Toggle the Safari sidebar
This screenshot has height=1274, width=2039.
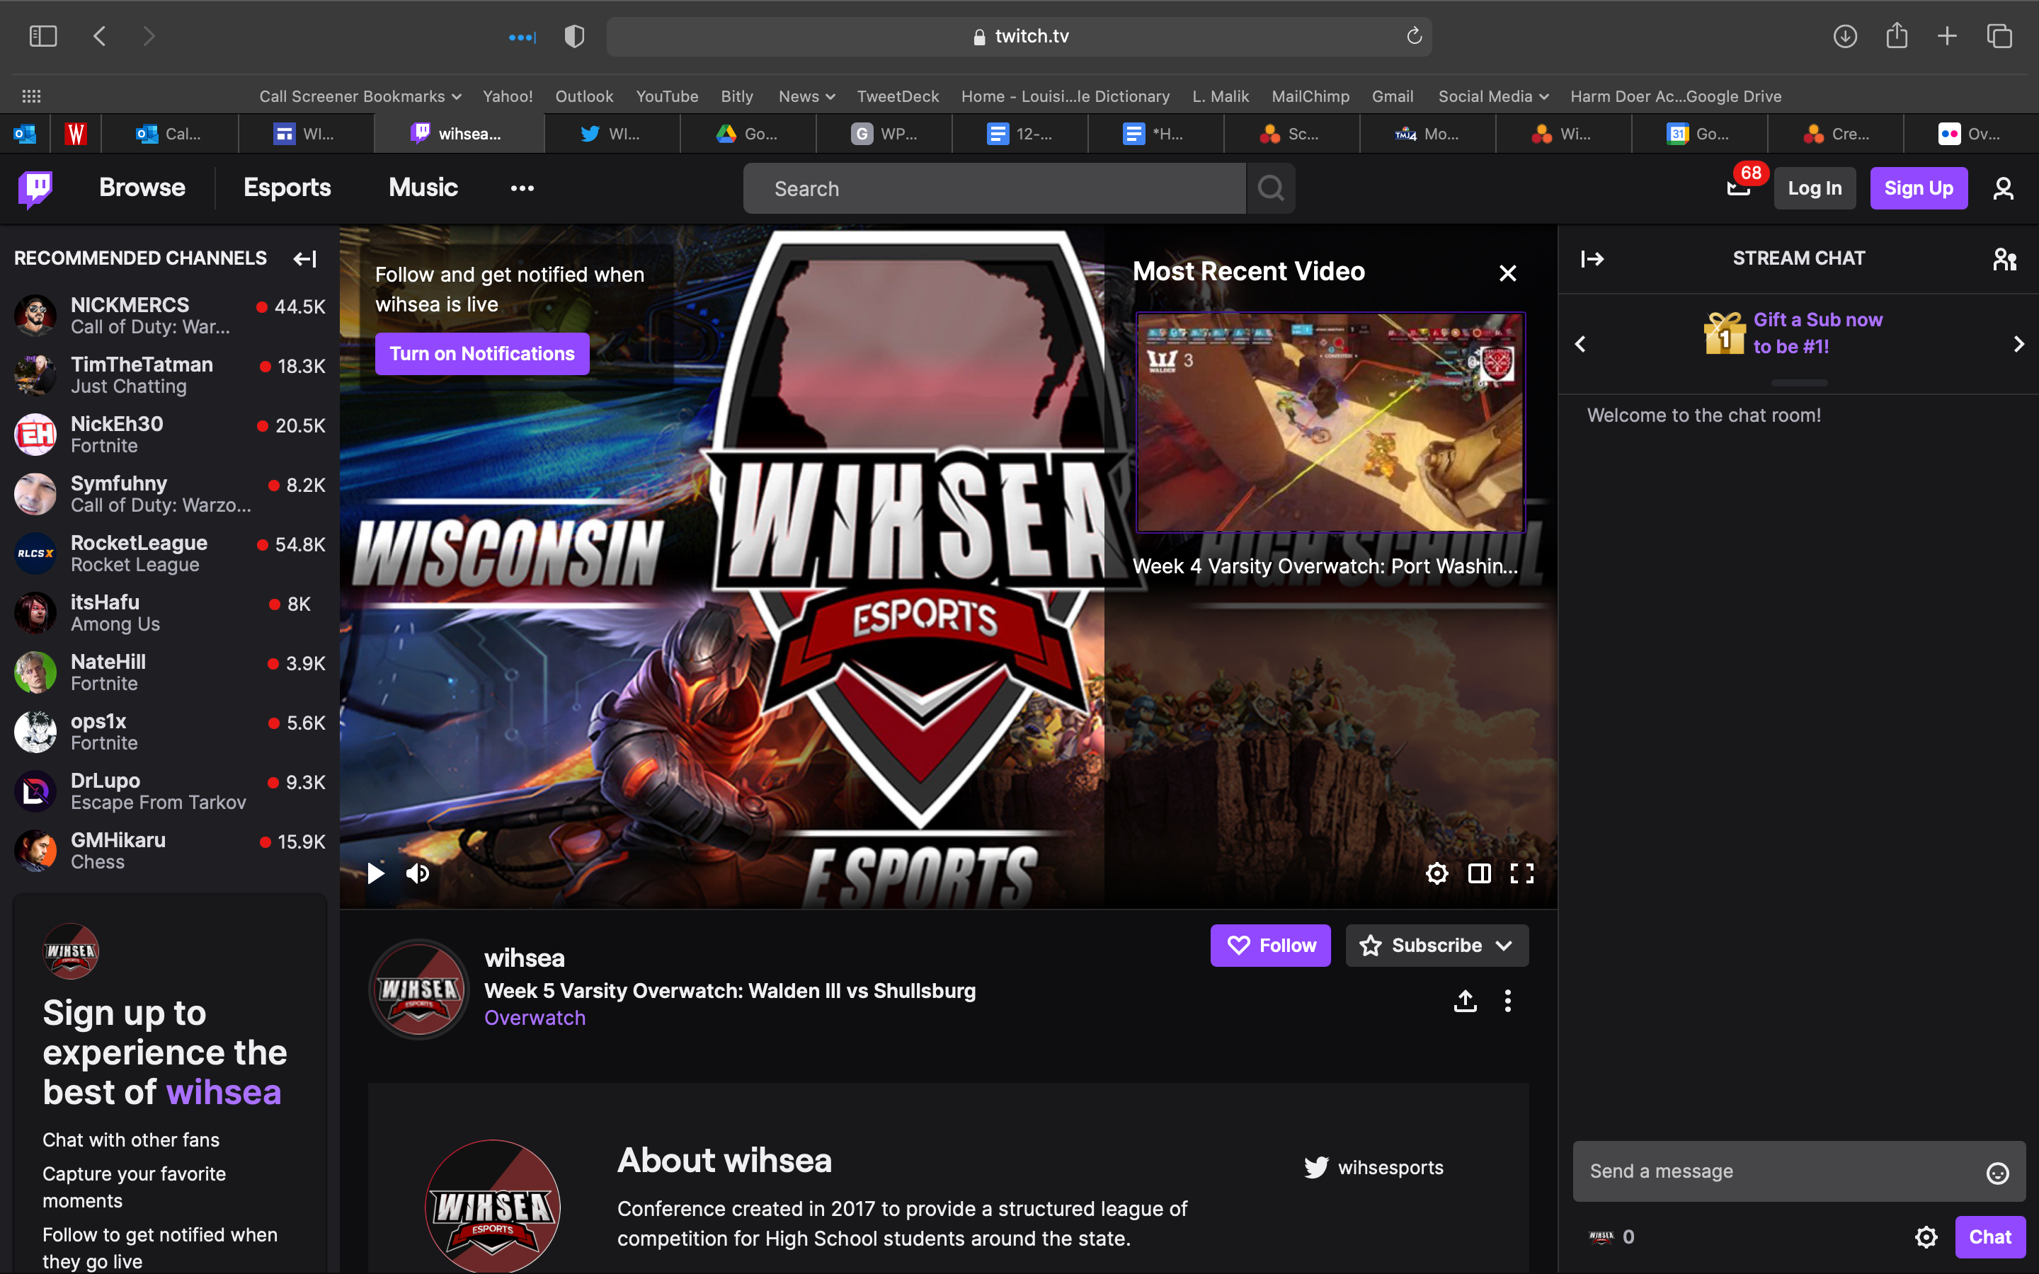point(44,35)
